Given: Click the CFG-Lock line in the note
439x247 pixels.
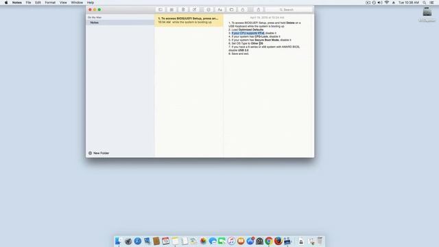Looking at the screenshot, I should click(254, 36).
